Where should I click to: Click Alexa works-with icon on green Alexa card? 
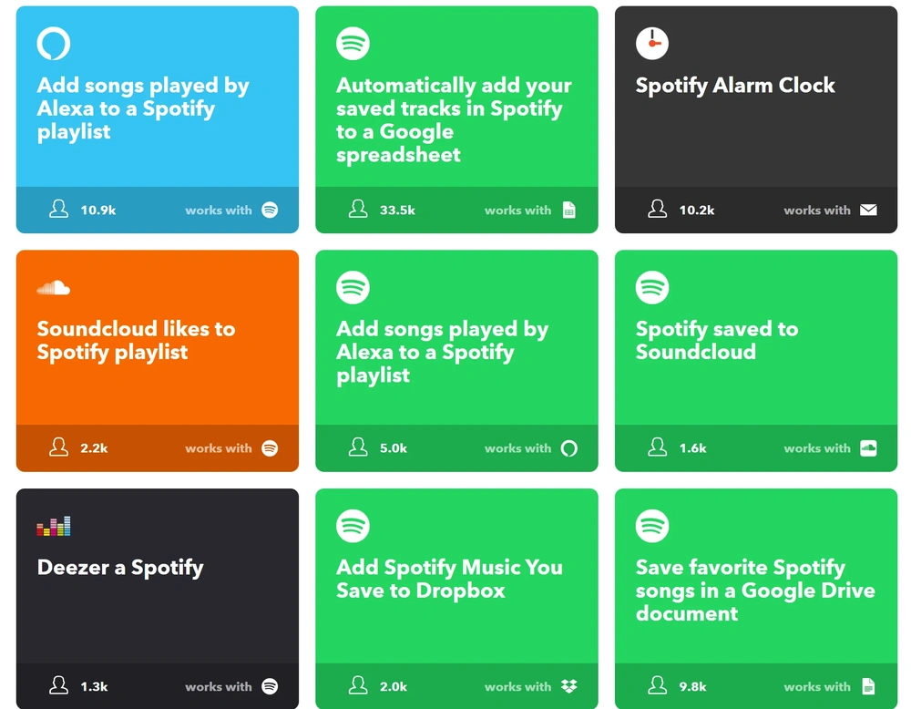[x=569, y=448]
